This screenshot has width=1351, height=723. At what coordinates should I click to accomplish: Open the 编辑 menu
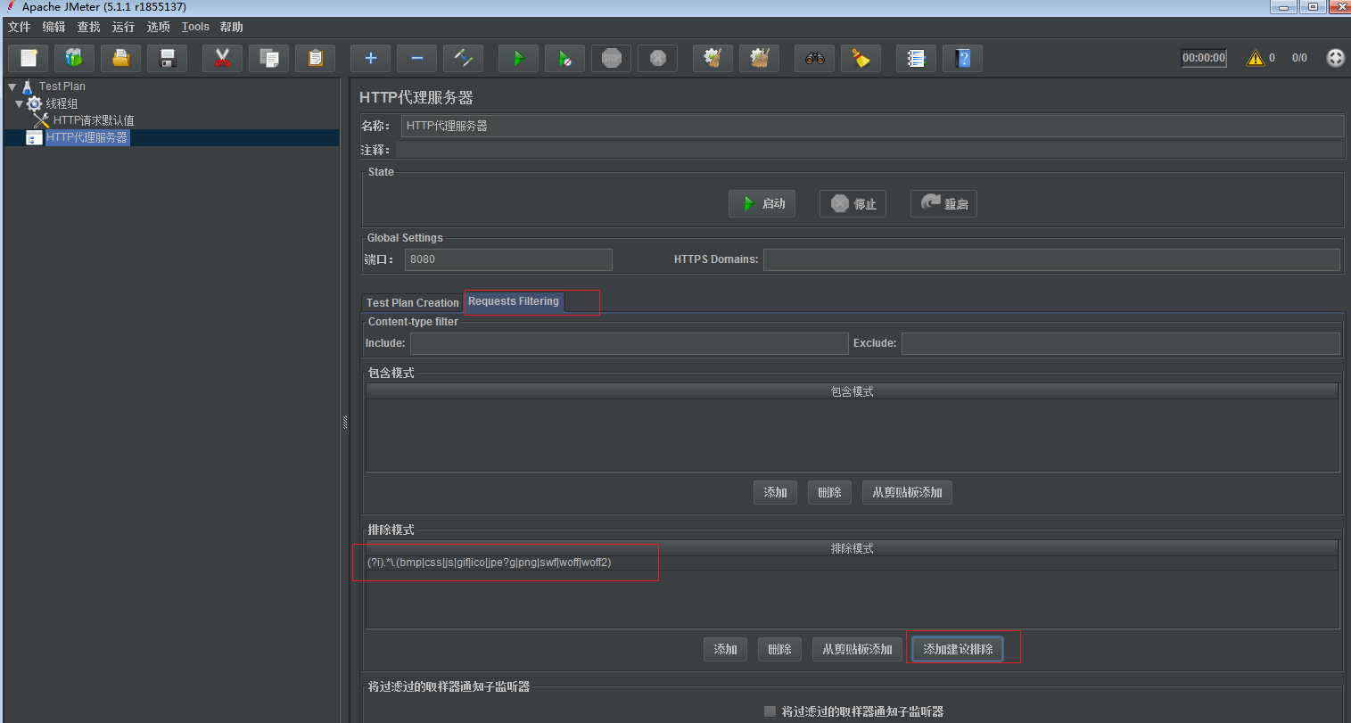(x=54, y=27)
